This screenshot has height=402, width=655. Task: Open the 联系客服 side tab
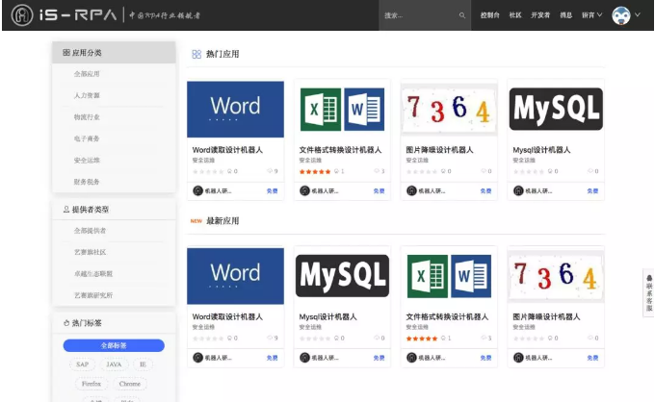648,292
